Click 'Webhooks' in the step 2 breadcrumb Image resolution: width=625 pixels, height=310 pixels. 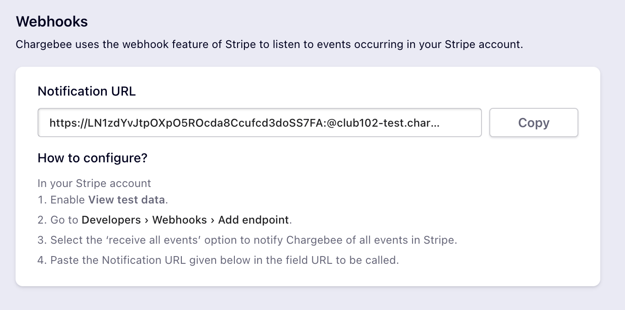[180, 220]
